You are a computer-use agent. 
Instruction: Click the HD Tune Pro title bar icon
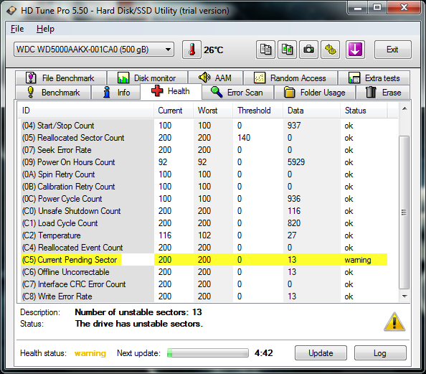[11, 11]
